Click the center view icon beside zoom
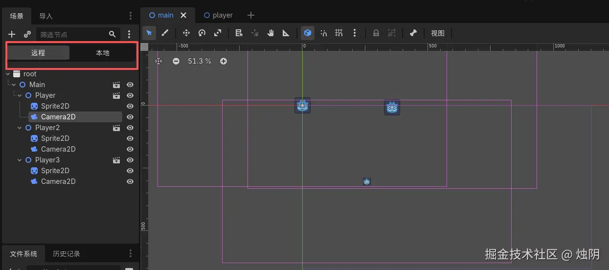Screen dimensions: 609x270 [x=158, y=61]
